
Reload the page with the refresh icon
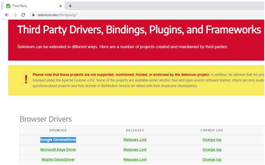pos(23,15)
